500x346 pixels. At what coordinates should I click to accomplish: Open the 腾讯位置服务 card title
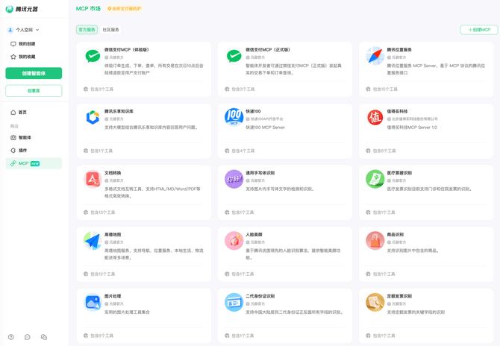coord(399,50)
